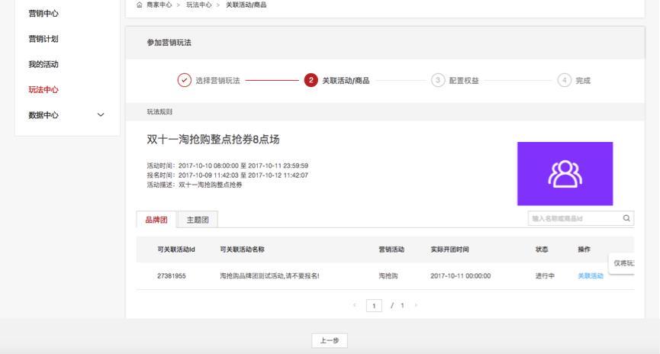Screen dimensions: 660x354
Task: Open 数据中心 sidebar item
Action: 43,114
